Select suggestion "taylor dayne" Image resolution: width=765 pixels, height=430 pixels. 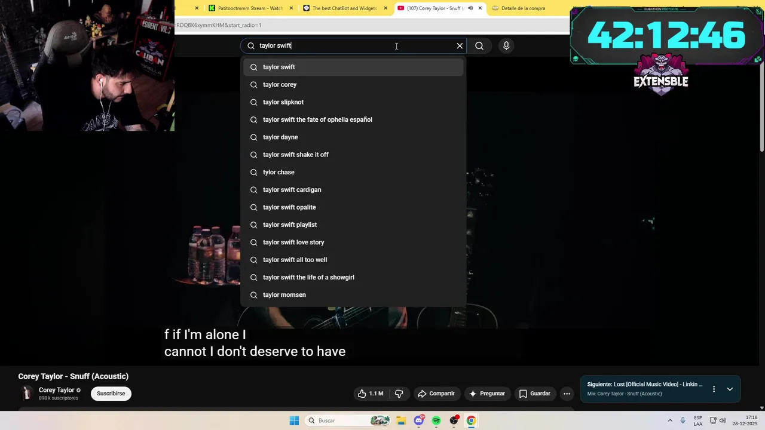[x=353, y=137]
